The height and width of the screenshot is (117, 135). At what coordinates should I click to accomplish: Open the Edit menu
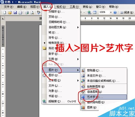tap(22, 7)
